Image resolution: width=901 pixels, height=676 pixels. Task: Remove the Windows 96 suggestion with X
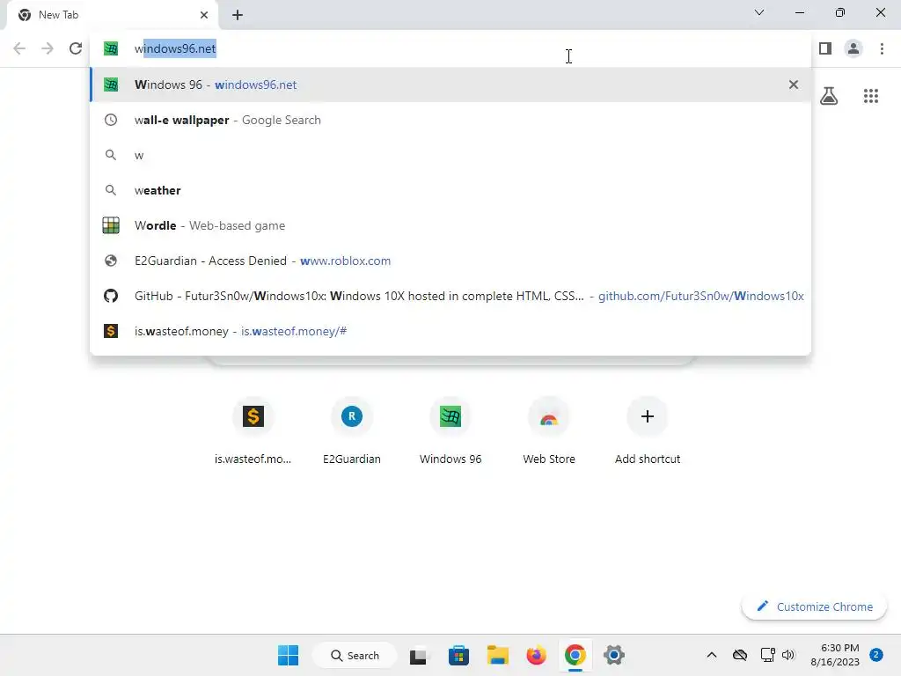(793, 84)
